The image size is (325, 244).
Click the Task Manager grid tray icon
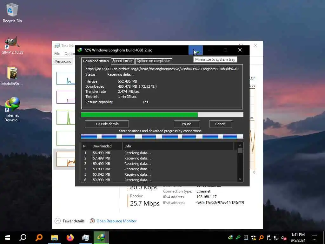tap(246, 238)
